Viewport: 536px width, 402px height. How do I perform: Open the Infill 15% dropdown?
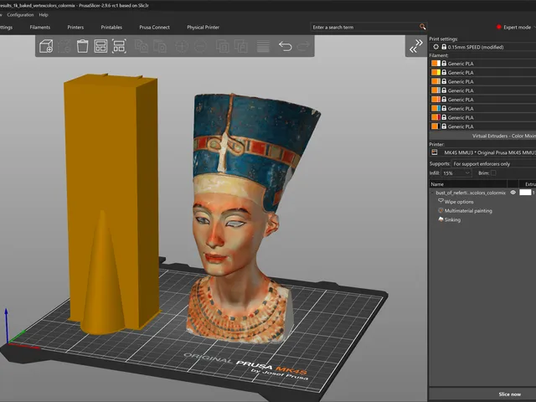click(x=456, y=173)
